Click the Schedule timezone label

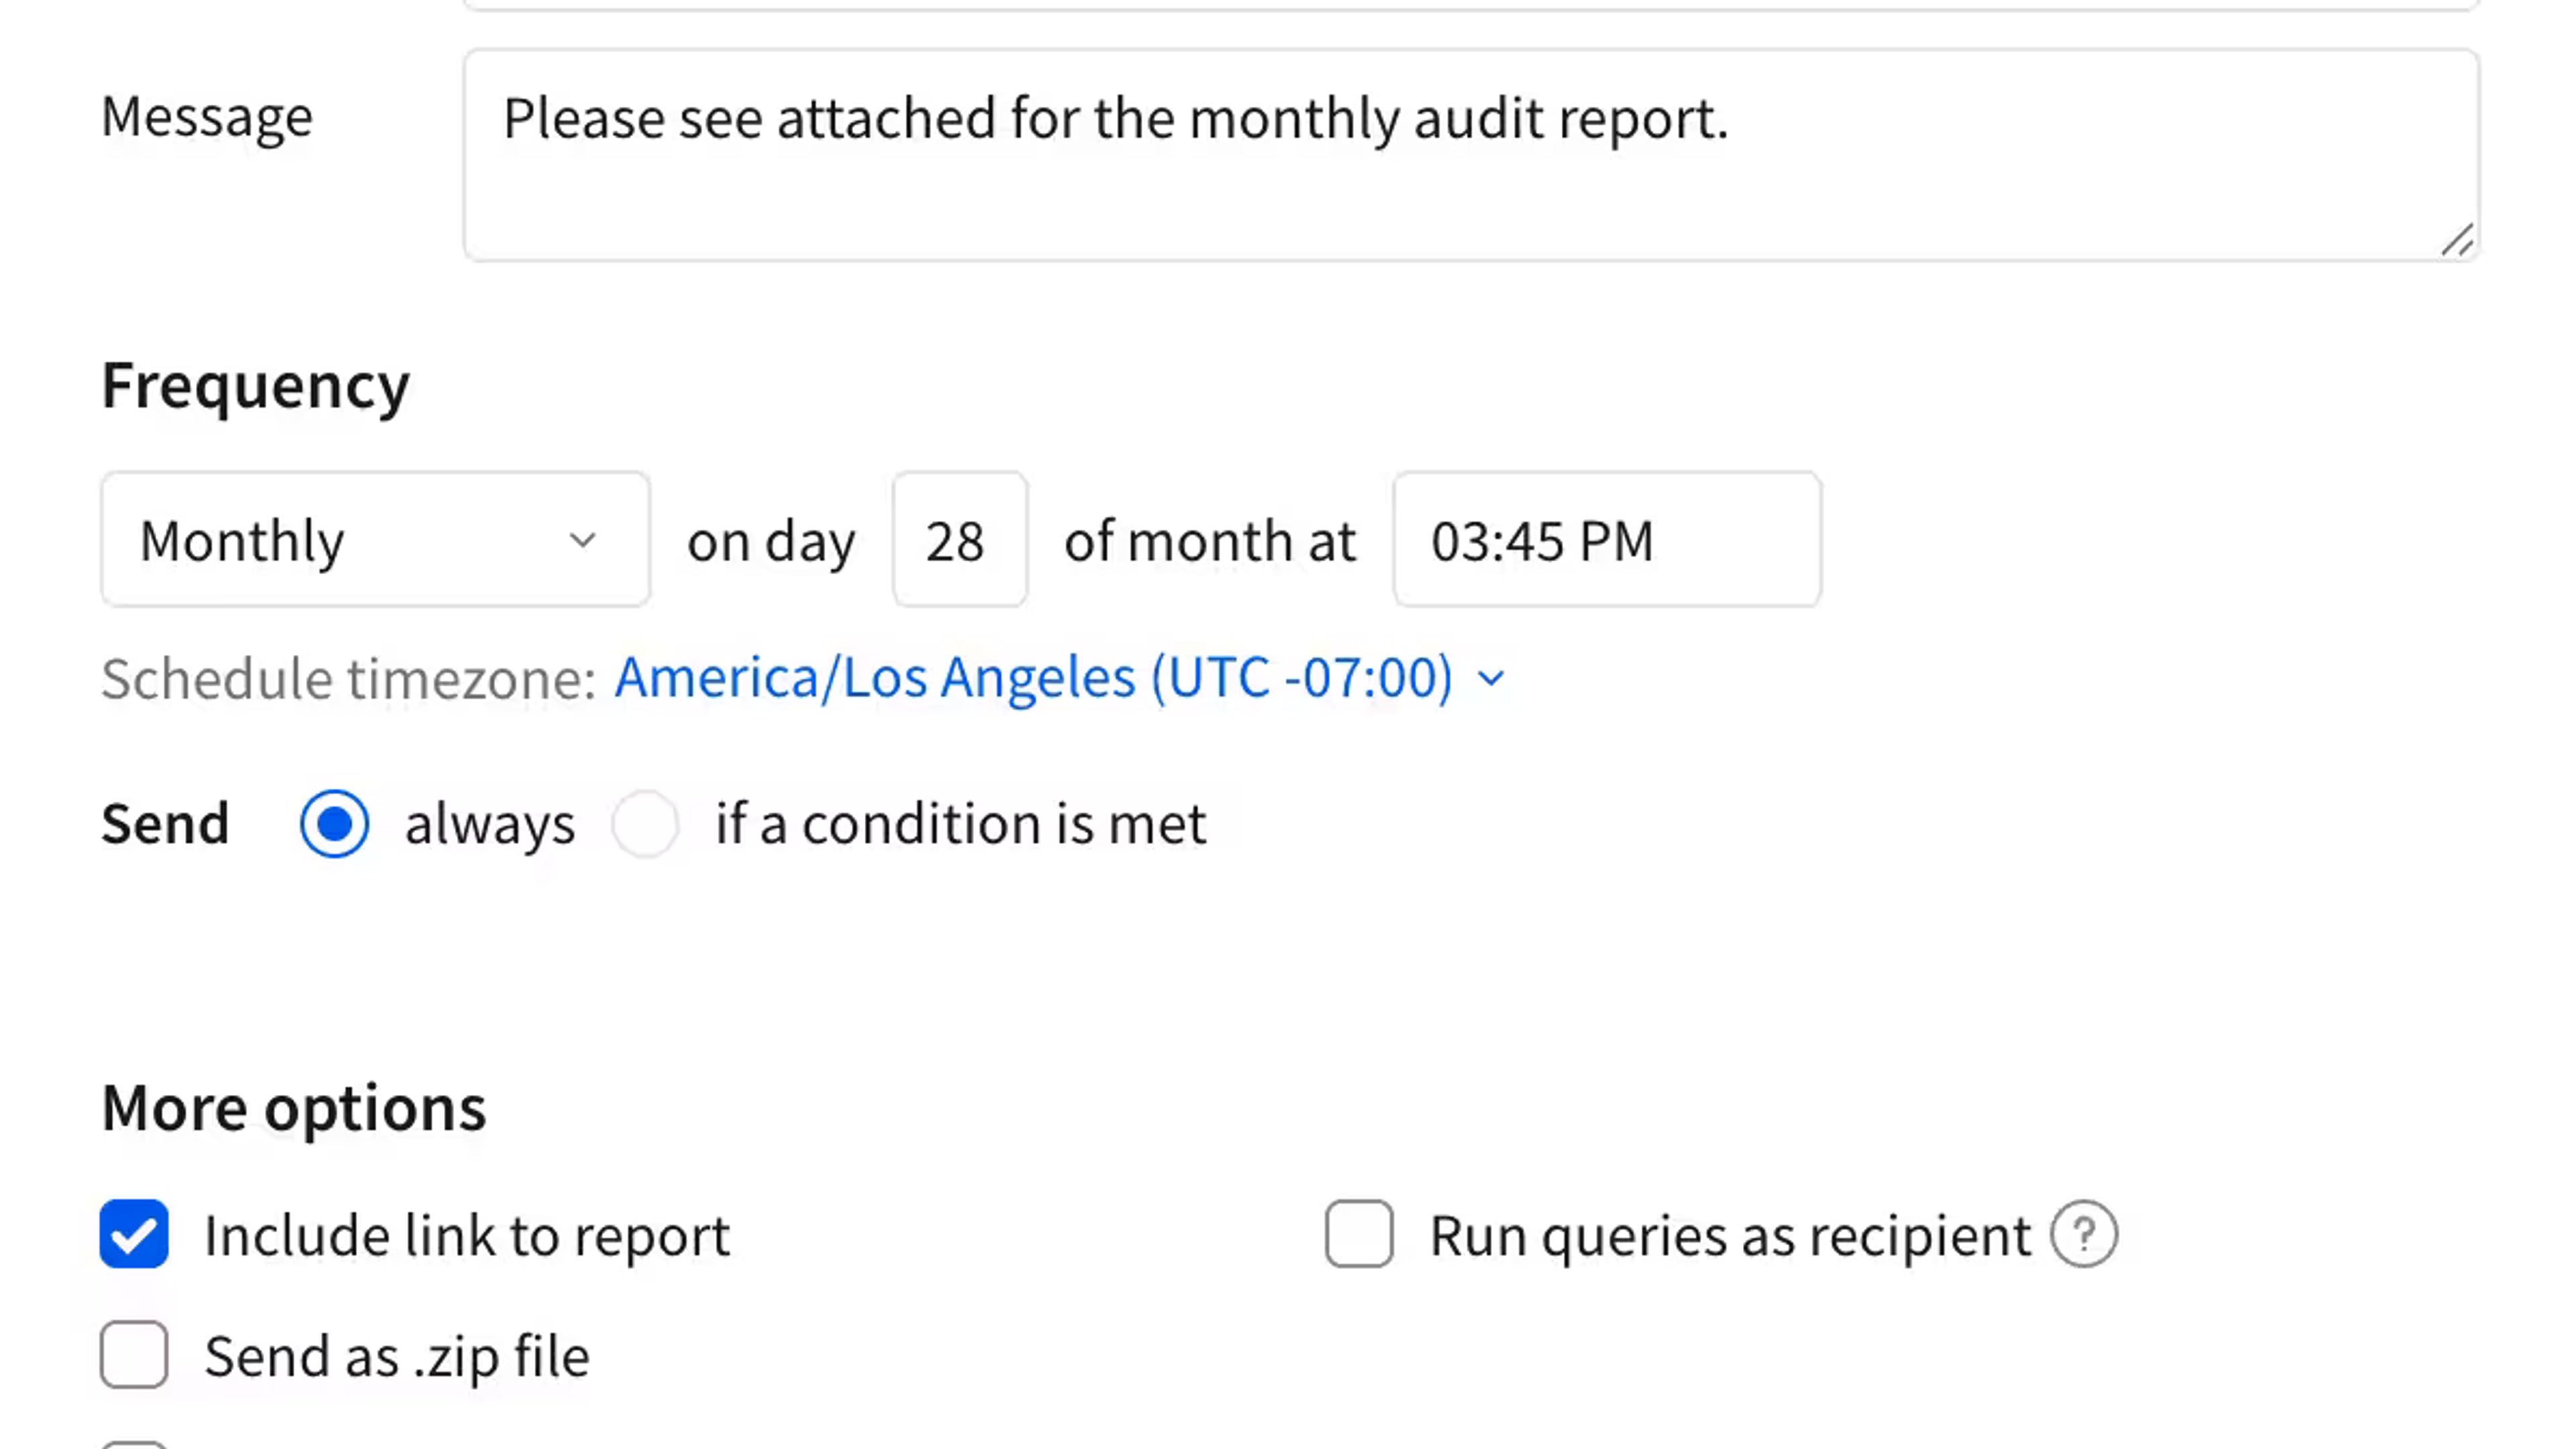click(x=349, y=679)
